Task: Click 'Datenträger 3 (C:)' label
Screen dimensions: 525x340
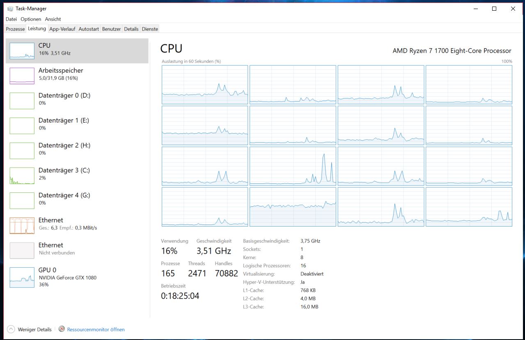Action: coord(64,170)
